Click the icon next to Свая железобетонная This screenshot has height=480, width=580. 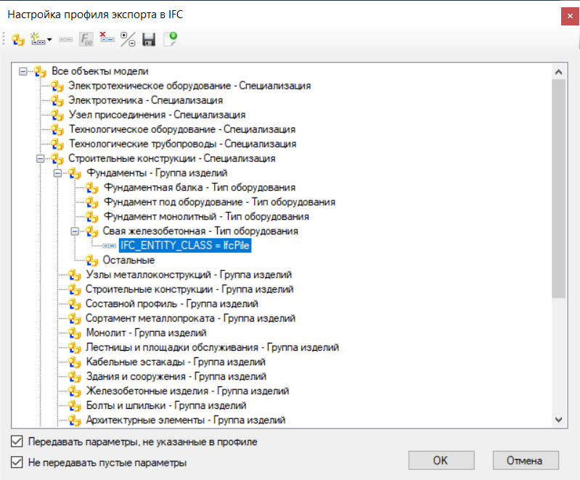click(91, 231)
